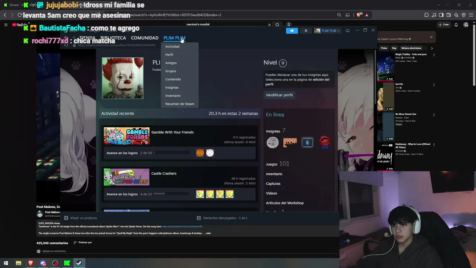The width and height of the screenshot is (476, 268).
Task: View last Castle Crashers shield achievement
Action: 229,194
